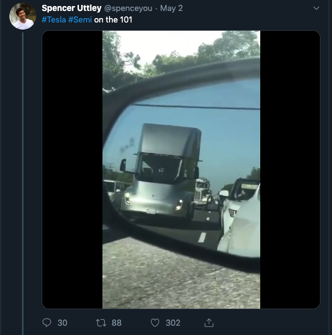The width and height of the screenshot is (332, 335).
Task: Expand the tweet options chevron
Action: tap(316, 8)
